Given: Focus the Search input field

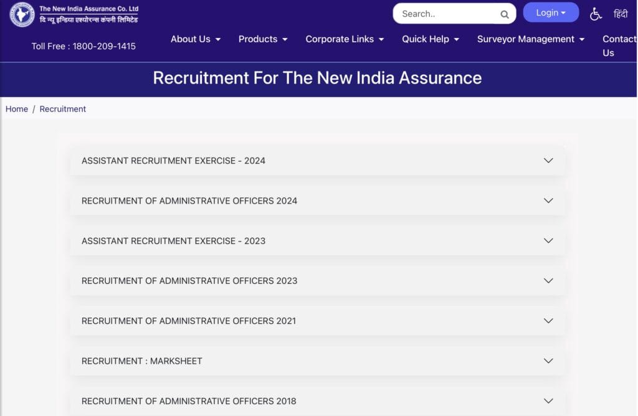Looking at the screenshot, I should click(x=454, y=14).
